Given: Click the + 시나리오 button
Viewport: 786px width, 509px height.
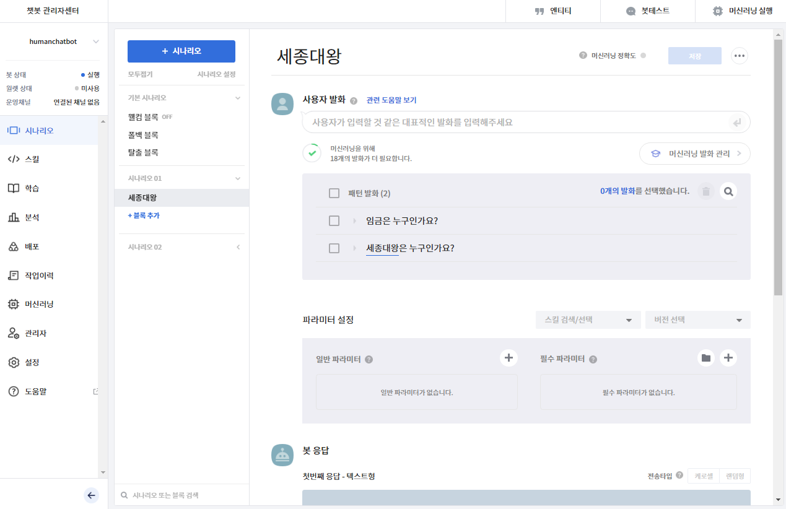Looking at the screenshot, I should point(181,51).
